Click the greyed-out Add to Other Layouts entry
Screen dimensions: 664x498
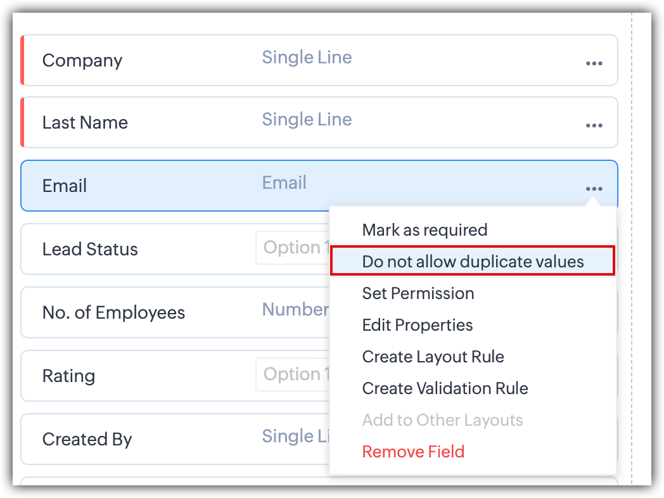(x=442, y=419)
